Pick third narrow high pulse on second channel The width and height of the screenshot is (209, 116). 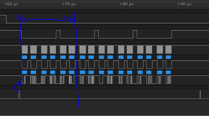tap(135, 34)
